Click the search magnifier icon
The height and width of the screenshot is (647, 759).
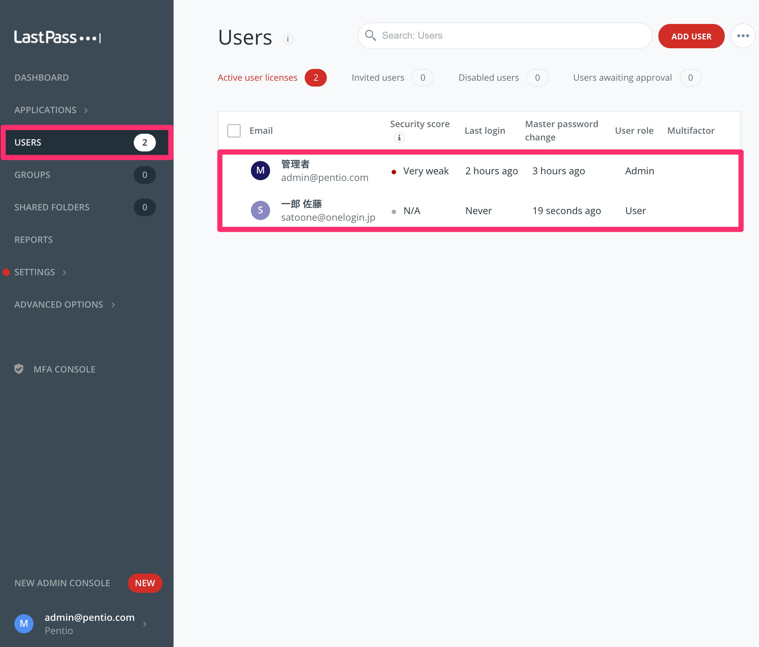[370, 35]
